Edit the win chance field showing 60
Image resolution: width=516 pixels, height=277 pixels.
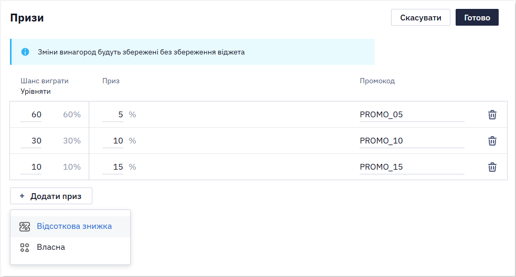tap(31, 115)
